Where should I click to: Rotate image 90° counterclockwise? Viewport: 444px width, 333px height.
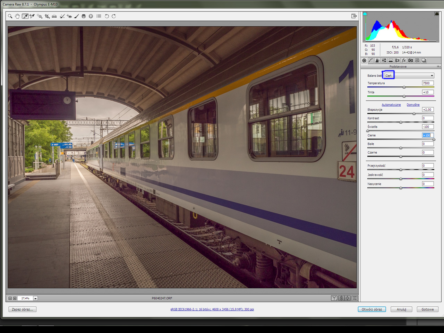(106, 16)
